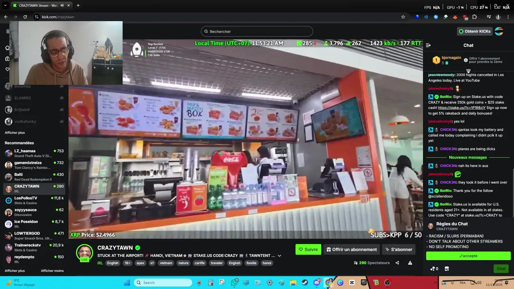Click Offrir un abonnement button
This screenshot has height=289, width=514.
(352, 249)
